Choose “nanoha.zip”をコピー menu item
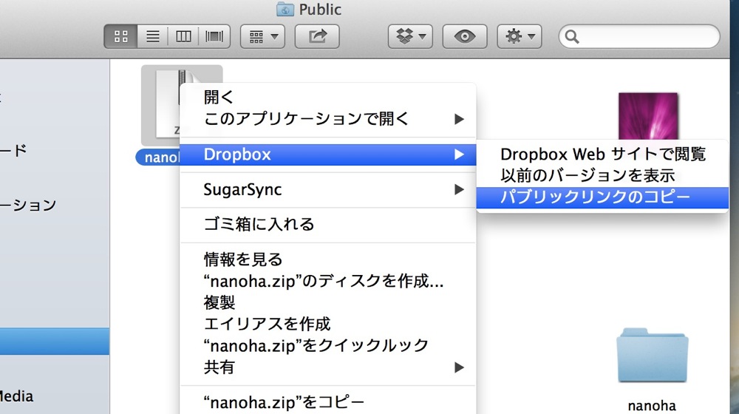 click(328, 402)
